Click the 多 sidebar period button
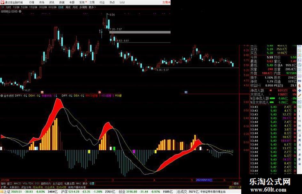The height and width of the screenshot is (194, 302). 299,154
